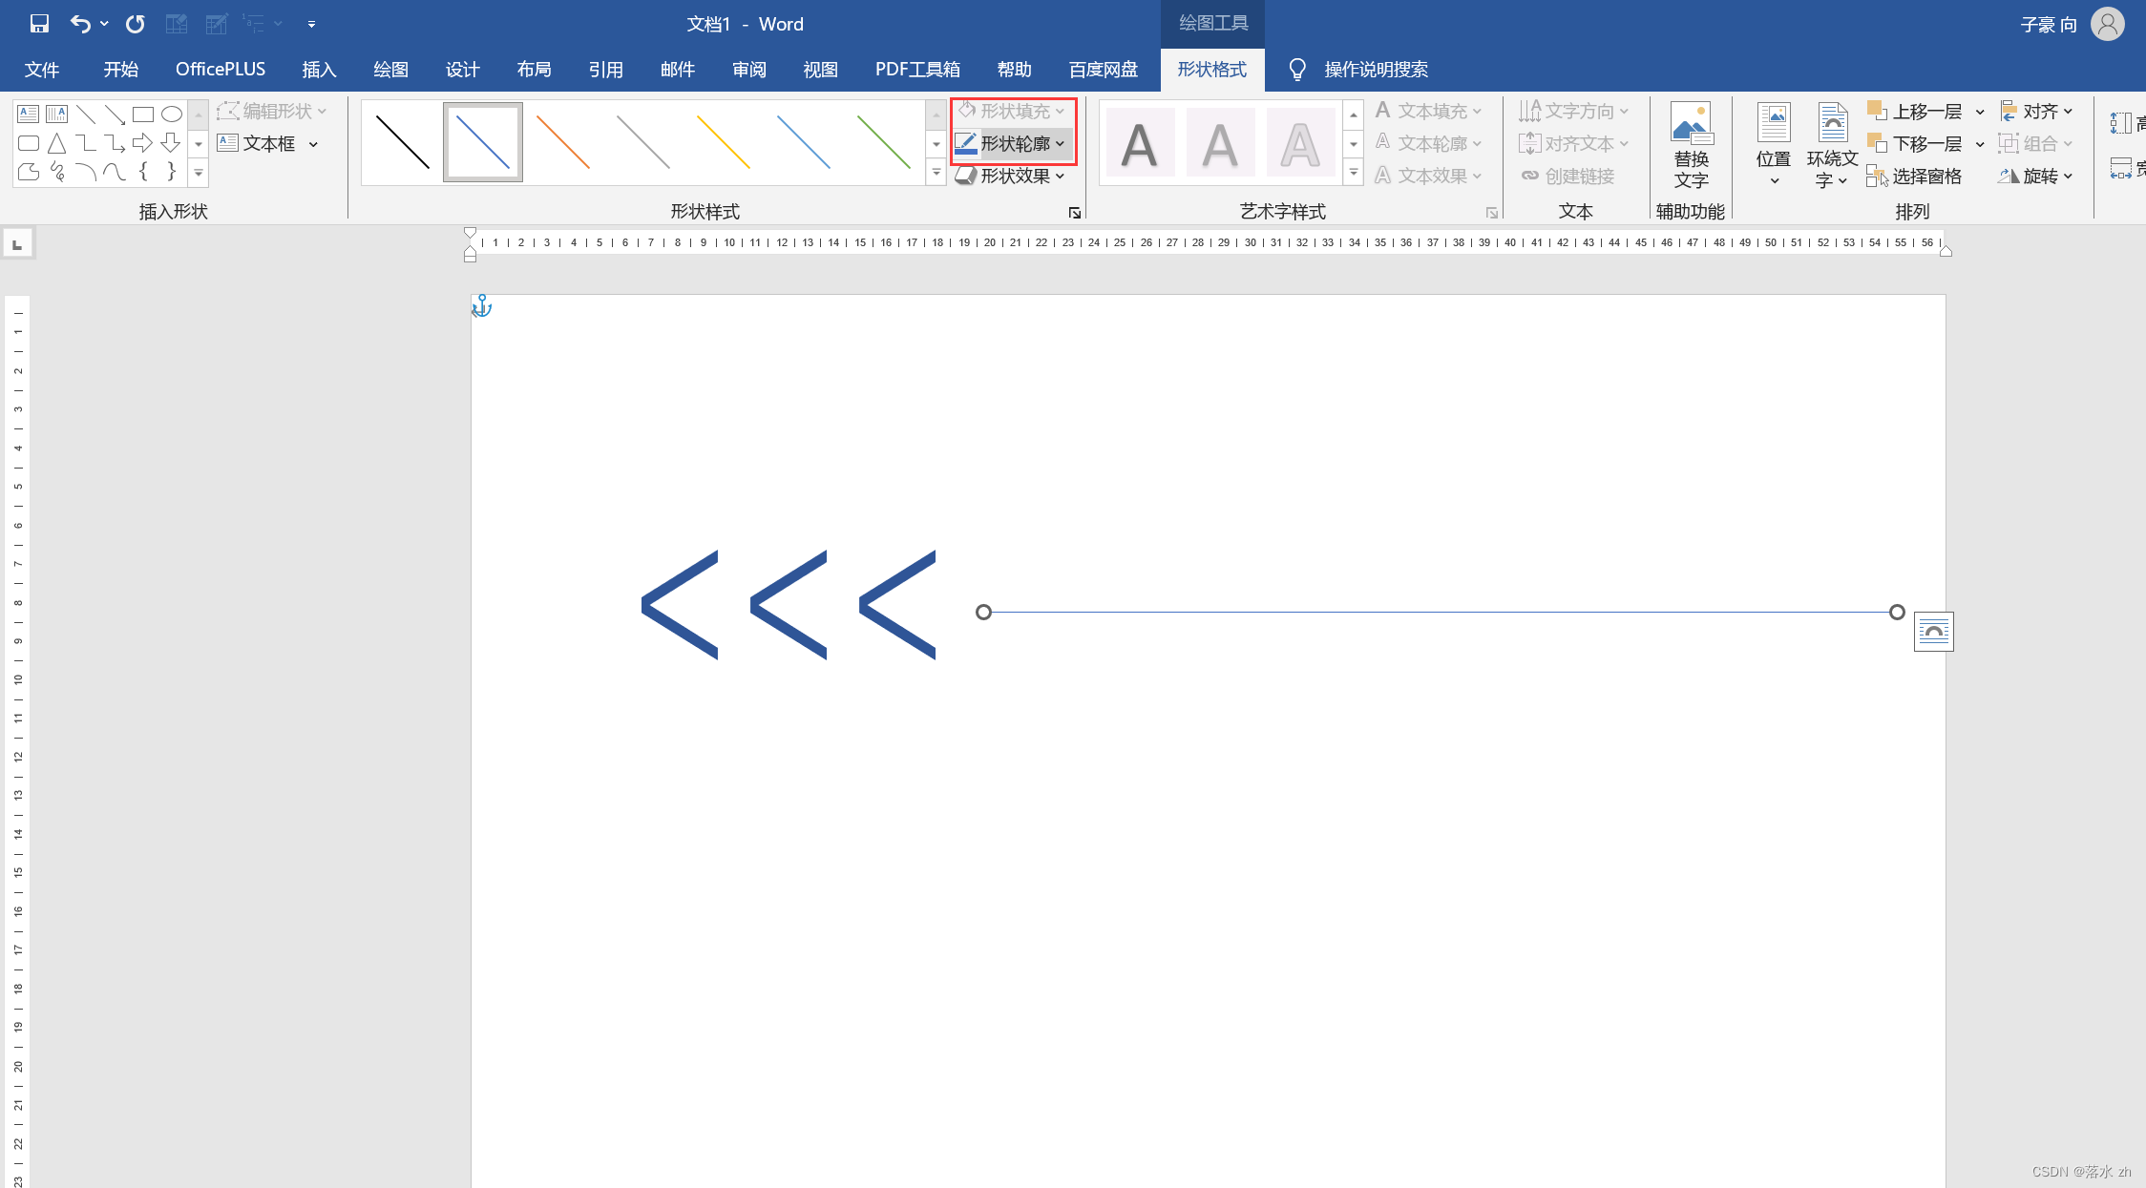The image size is (2146, 1188).
Task: Select the triangle shape
Action: click(x=57, y=143)
